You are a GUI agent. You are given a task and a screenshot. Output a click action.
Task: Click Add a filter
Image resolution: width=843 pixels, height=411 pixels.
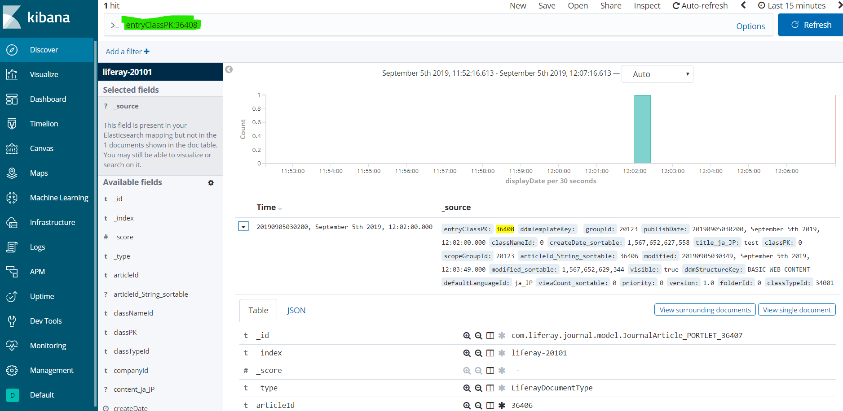128,52
